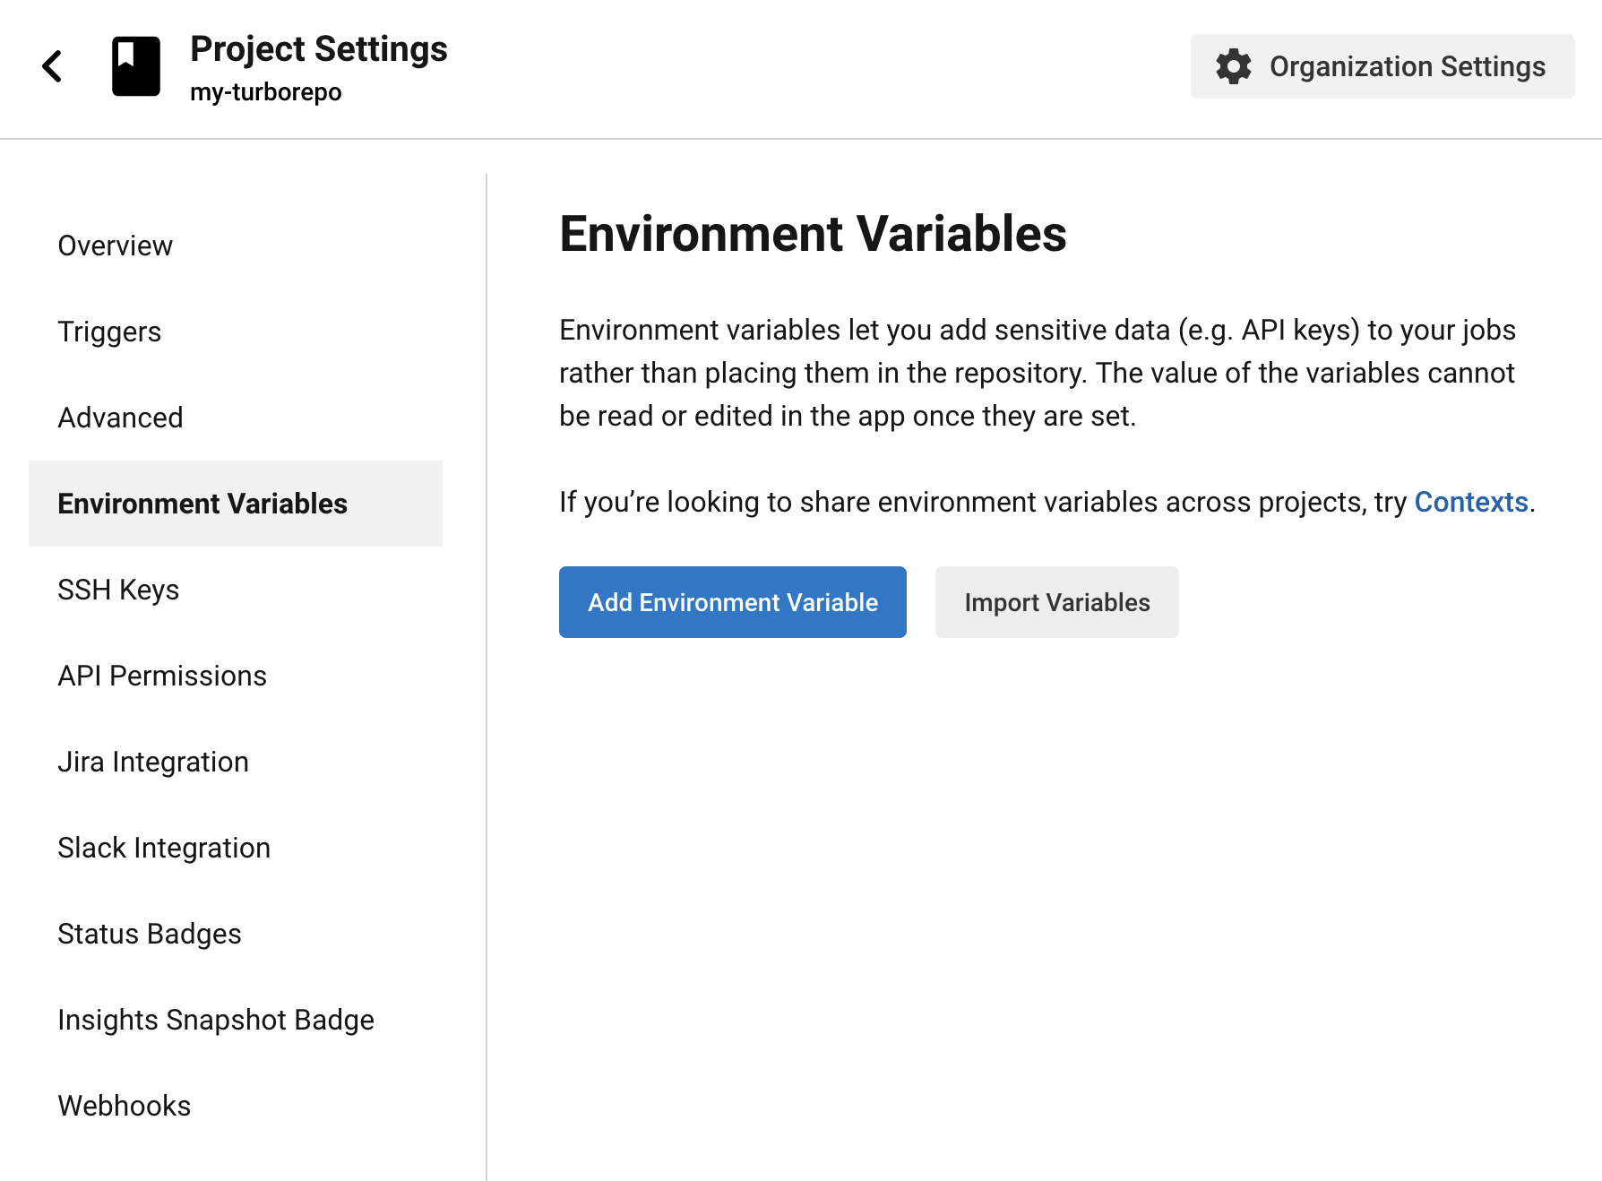View Status Badges settings
The width and height of the screenshot is (1602, 1181).
pos(149,934)
